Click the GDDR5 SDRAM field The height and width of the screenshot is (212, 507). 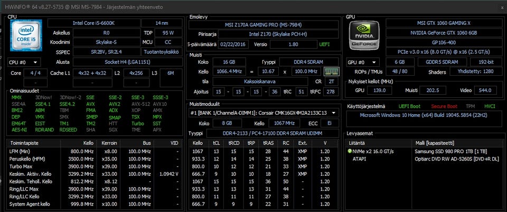click(x=442, y=62)
